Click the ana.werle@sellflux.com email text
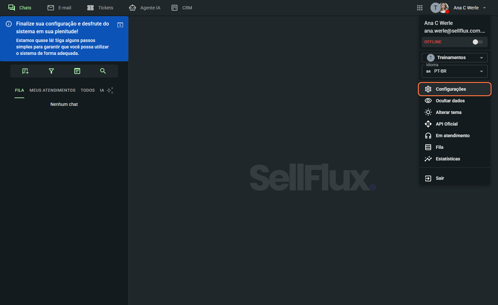Image resolution: width=498 pixels, height=305 pixels. [x=455, y=31]
